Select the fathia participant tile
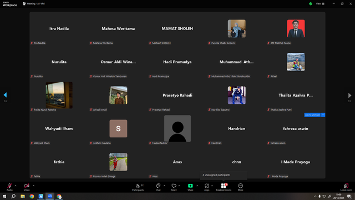355x200 pixels. tap(59, 162)
